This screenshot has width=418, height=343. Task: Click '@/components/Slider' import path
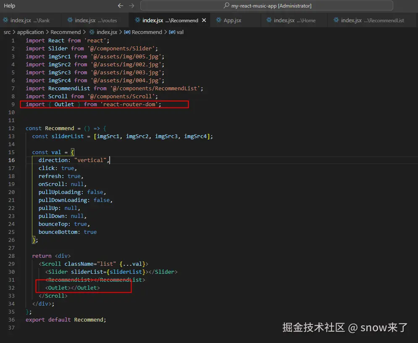[121, 49]
